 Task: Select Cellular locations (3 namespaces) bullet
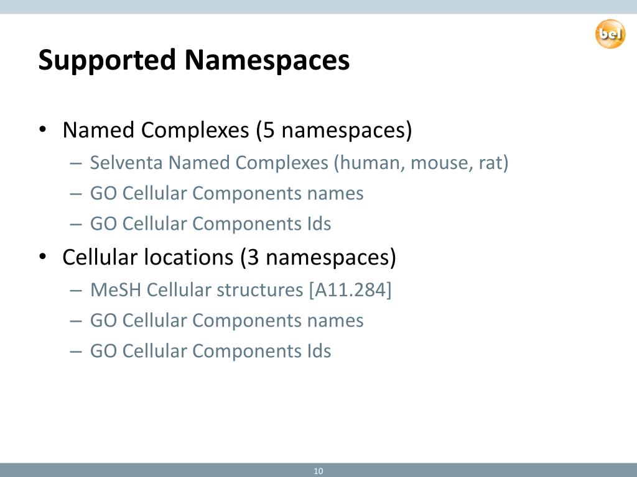(x=229, y=257)
